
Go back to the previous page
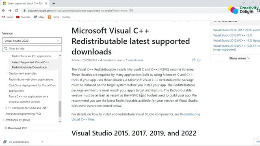click(4, 11)
